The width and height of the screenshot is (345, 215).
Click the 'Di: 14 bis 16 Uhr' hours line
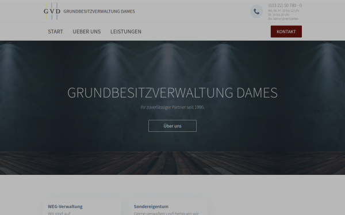coord(279,15)
